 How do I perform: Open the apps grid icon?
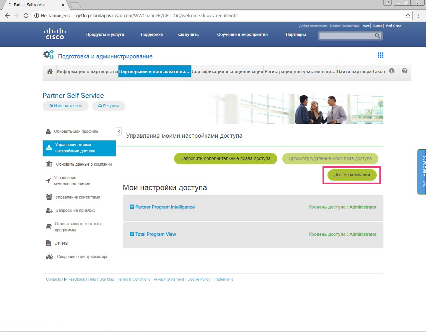pos(380,55)
